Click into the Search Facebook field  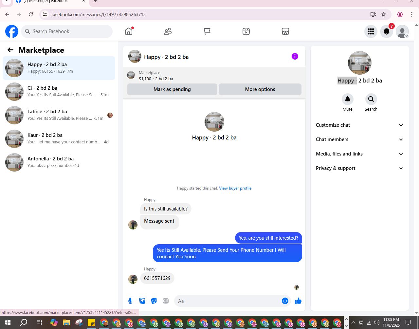point(67,31)
